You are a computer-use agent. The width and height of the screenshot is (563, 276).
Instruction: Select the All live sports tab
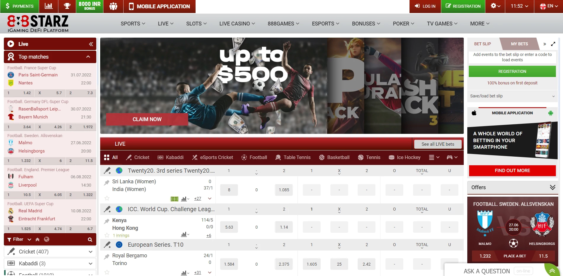pos(111,157)
